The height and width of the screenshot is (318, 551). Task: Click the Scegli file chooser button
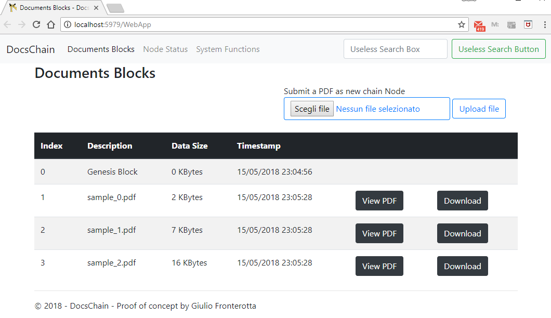coord(312,109)
